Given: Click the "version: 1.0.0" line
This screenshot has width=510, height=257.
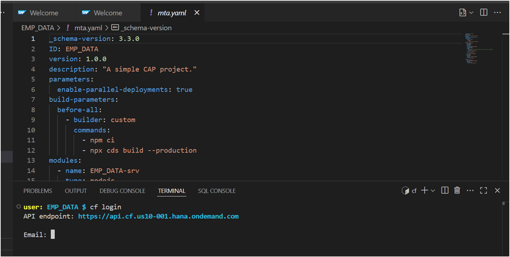Looking at the screenshot, I should click(78, 59).
